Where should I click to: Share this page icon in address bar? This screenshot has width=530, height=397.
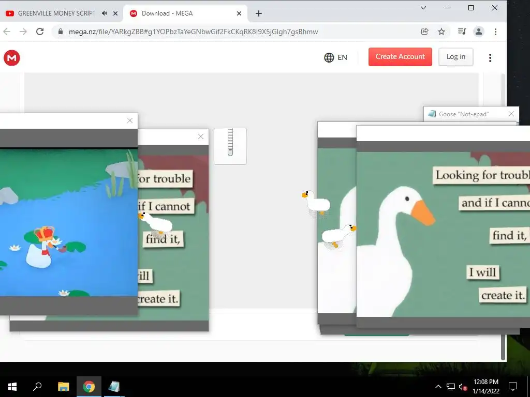click(425, 32)
